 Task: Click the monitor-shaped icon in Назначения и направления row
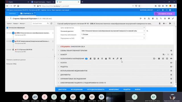(x=94, y=59)
